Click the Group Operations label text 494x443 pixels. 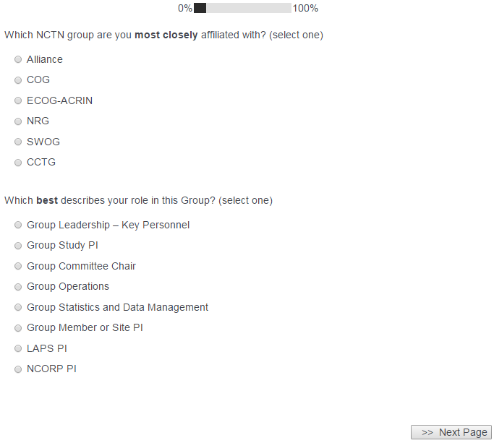coord(68,286)
